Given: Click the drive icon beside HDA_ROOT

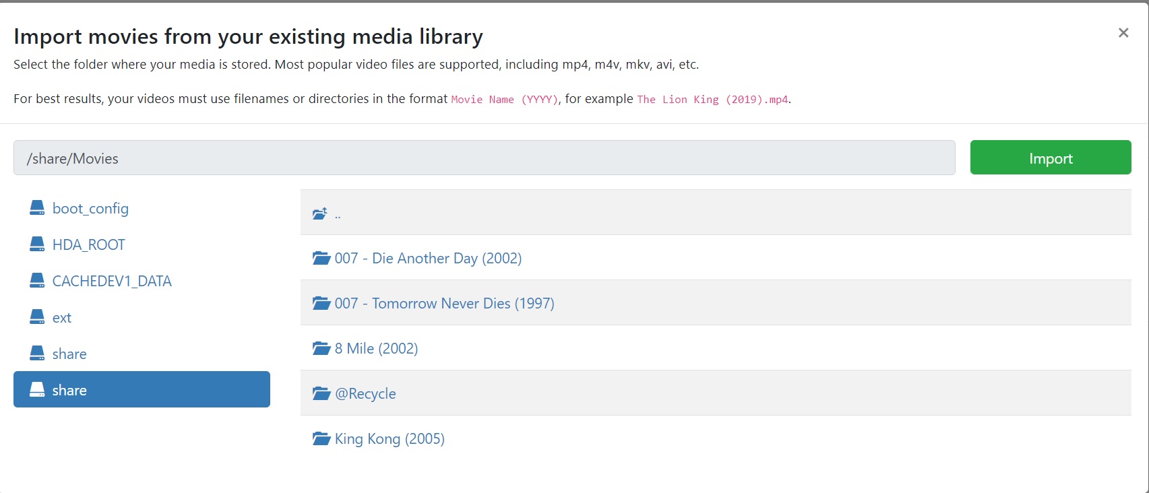Looking at the screenshot, I should [x=37, y=244].
